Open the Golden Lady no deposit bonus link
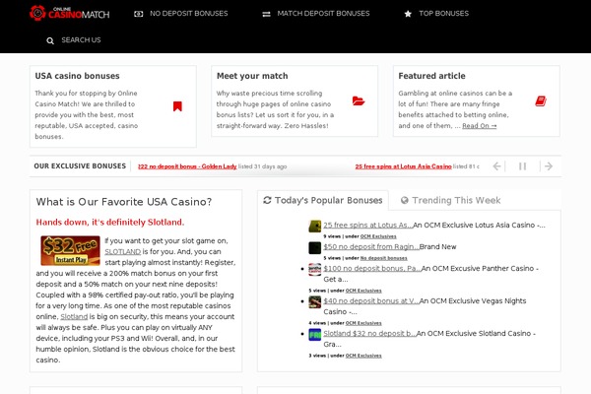Screen dimensions: 591x394 point(187,166)
